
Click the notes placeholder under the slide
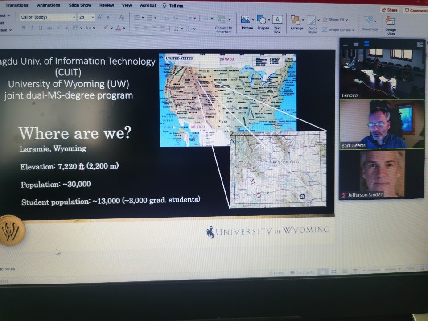(x=8, y=269)
